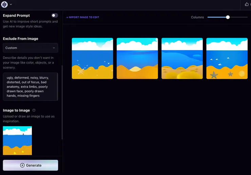Open fourth generated image with gray starfish
Viewport: 251px width, 175px height.
pos(227,58)
